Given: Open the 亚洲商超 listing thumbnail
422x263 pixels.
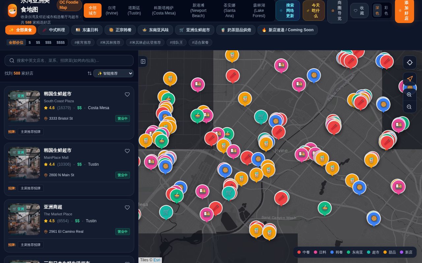Looking at the screenshot, I should coord(24,219).
